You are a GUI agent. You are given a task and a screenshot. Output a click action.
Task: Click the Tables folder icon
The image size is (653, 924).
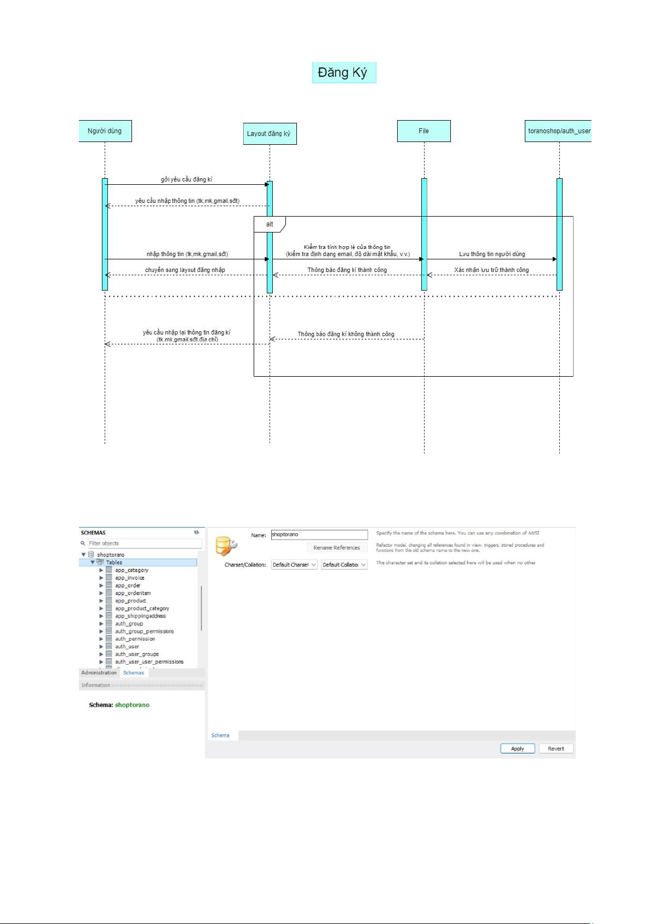(100, 563)
